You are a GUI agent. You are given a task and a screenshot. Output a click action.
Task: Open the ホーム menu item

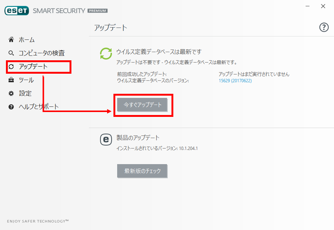pos(27,40)
